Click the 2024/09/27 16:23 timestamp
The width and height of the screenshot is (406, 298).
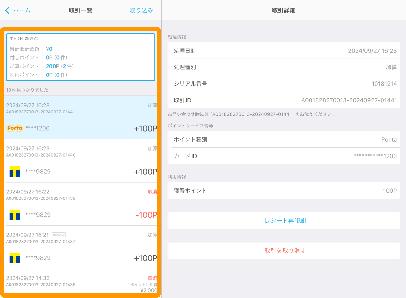(28, 148)
